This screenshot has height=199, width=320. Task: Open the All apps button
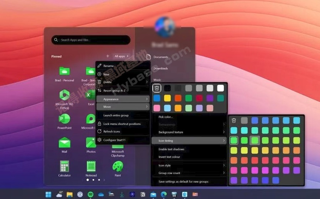[121, 56]
